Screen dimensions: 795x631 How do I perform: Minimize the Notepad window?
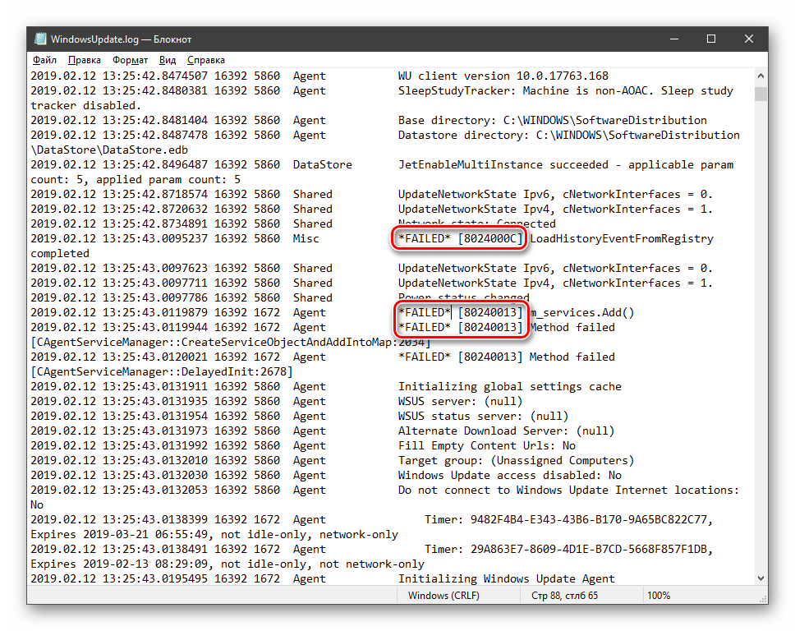click(673, 39)
